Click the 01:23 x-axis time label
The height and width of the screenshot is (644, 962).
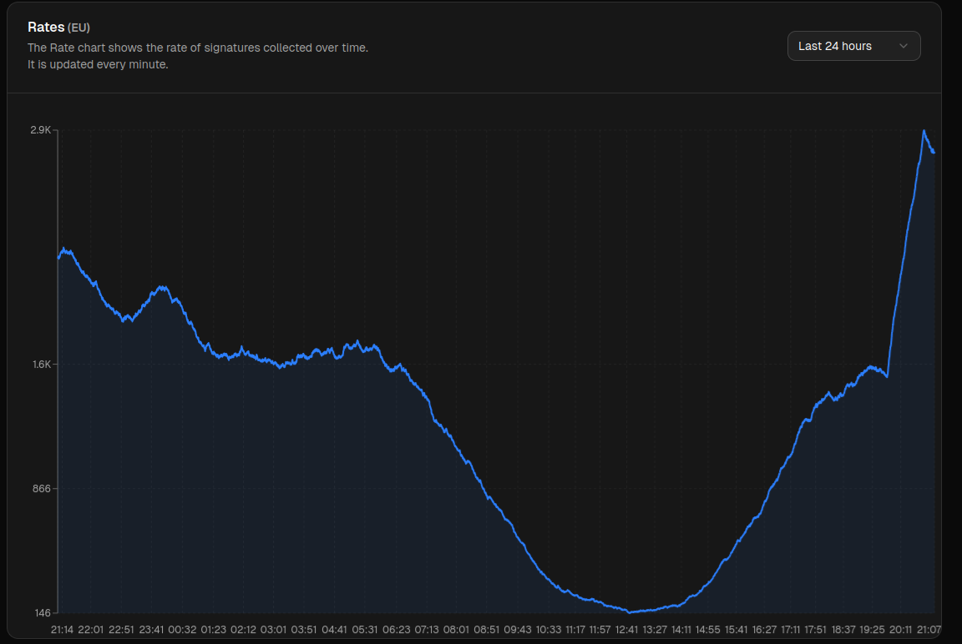213,629
